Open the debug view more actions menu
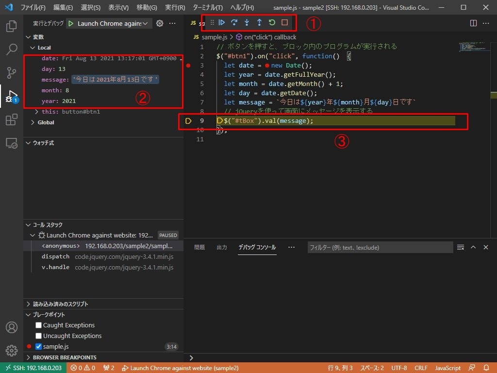 point(172,23)
